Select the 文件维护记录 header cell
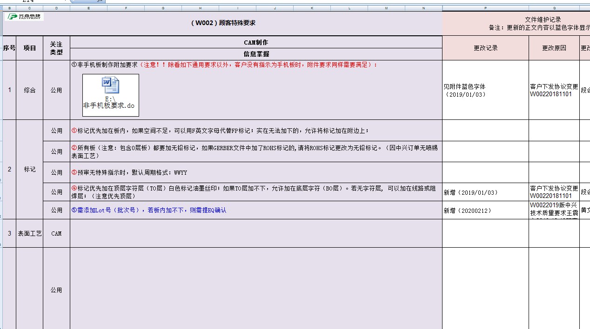Viewport: 590px width, 329px height. tap(516, 23)
